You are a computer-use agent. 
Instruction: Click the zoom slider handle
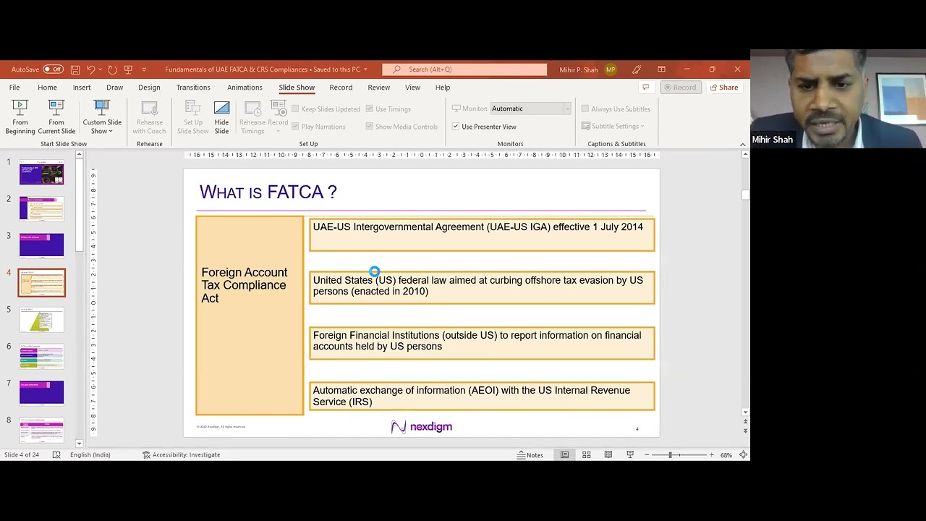coord(670,454)
